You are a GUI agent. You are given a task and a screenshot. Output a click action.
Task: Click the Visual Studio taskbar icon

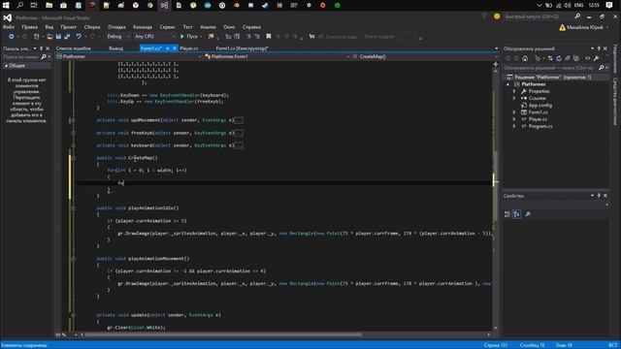coord(164,5)
